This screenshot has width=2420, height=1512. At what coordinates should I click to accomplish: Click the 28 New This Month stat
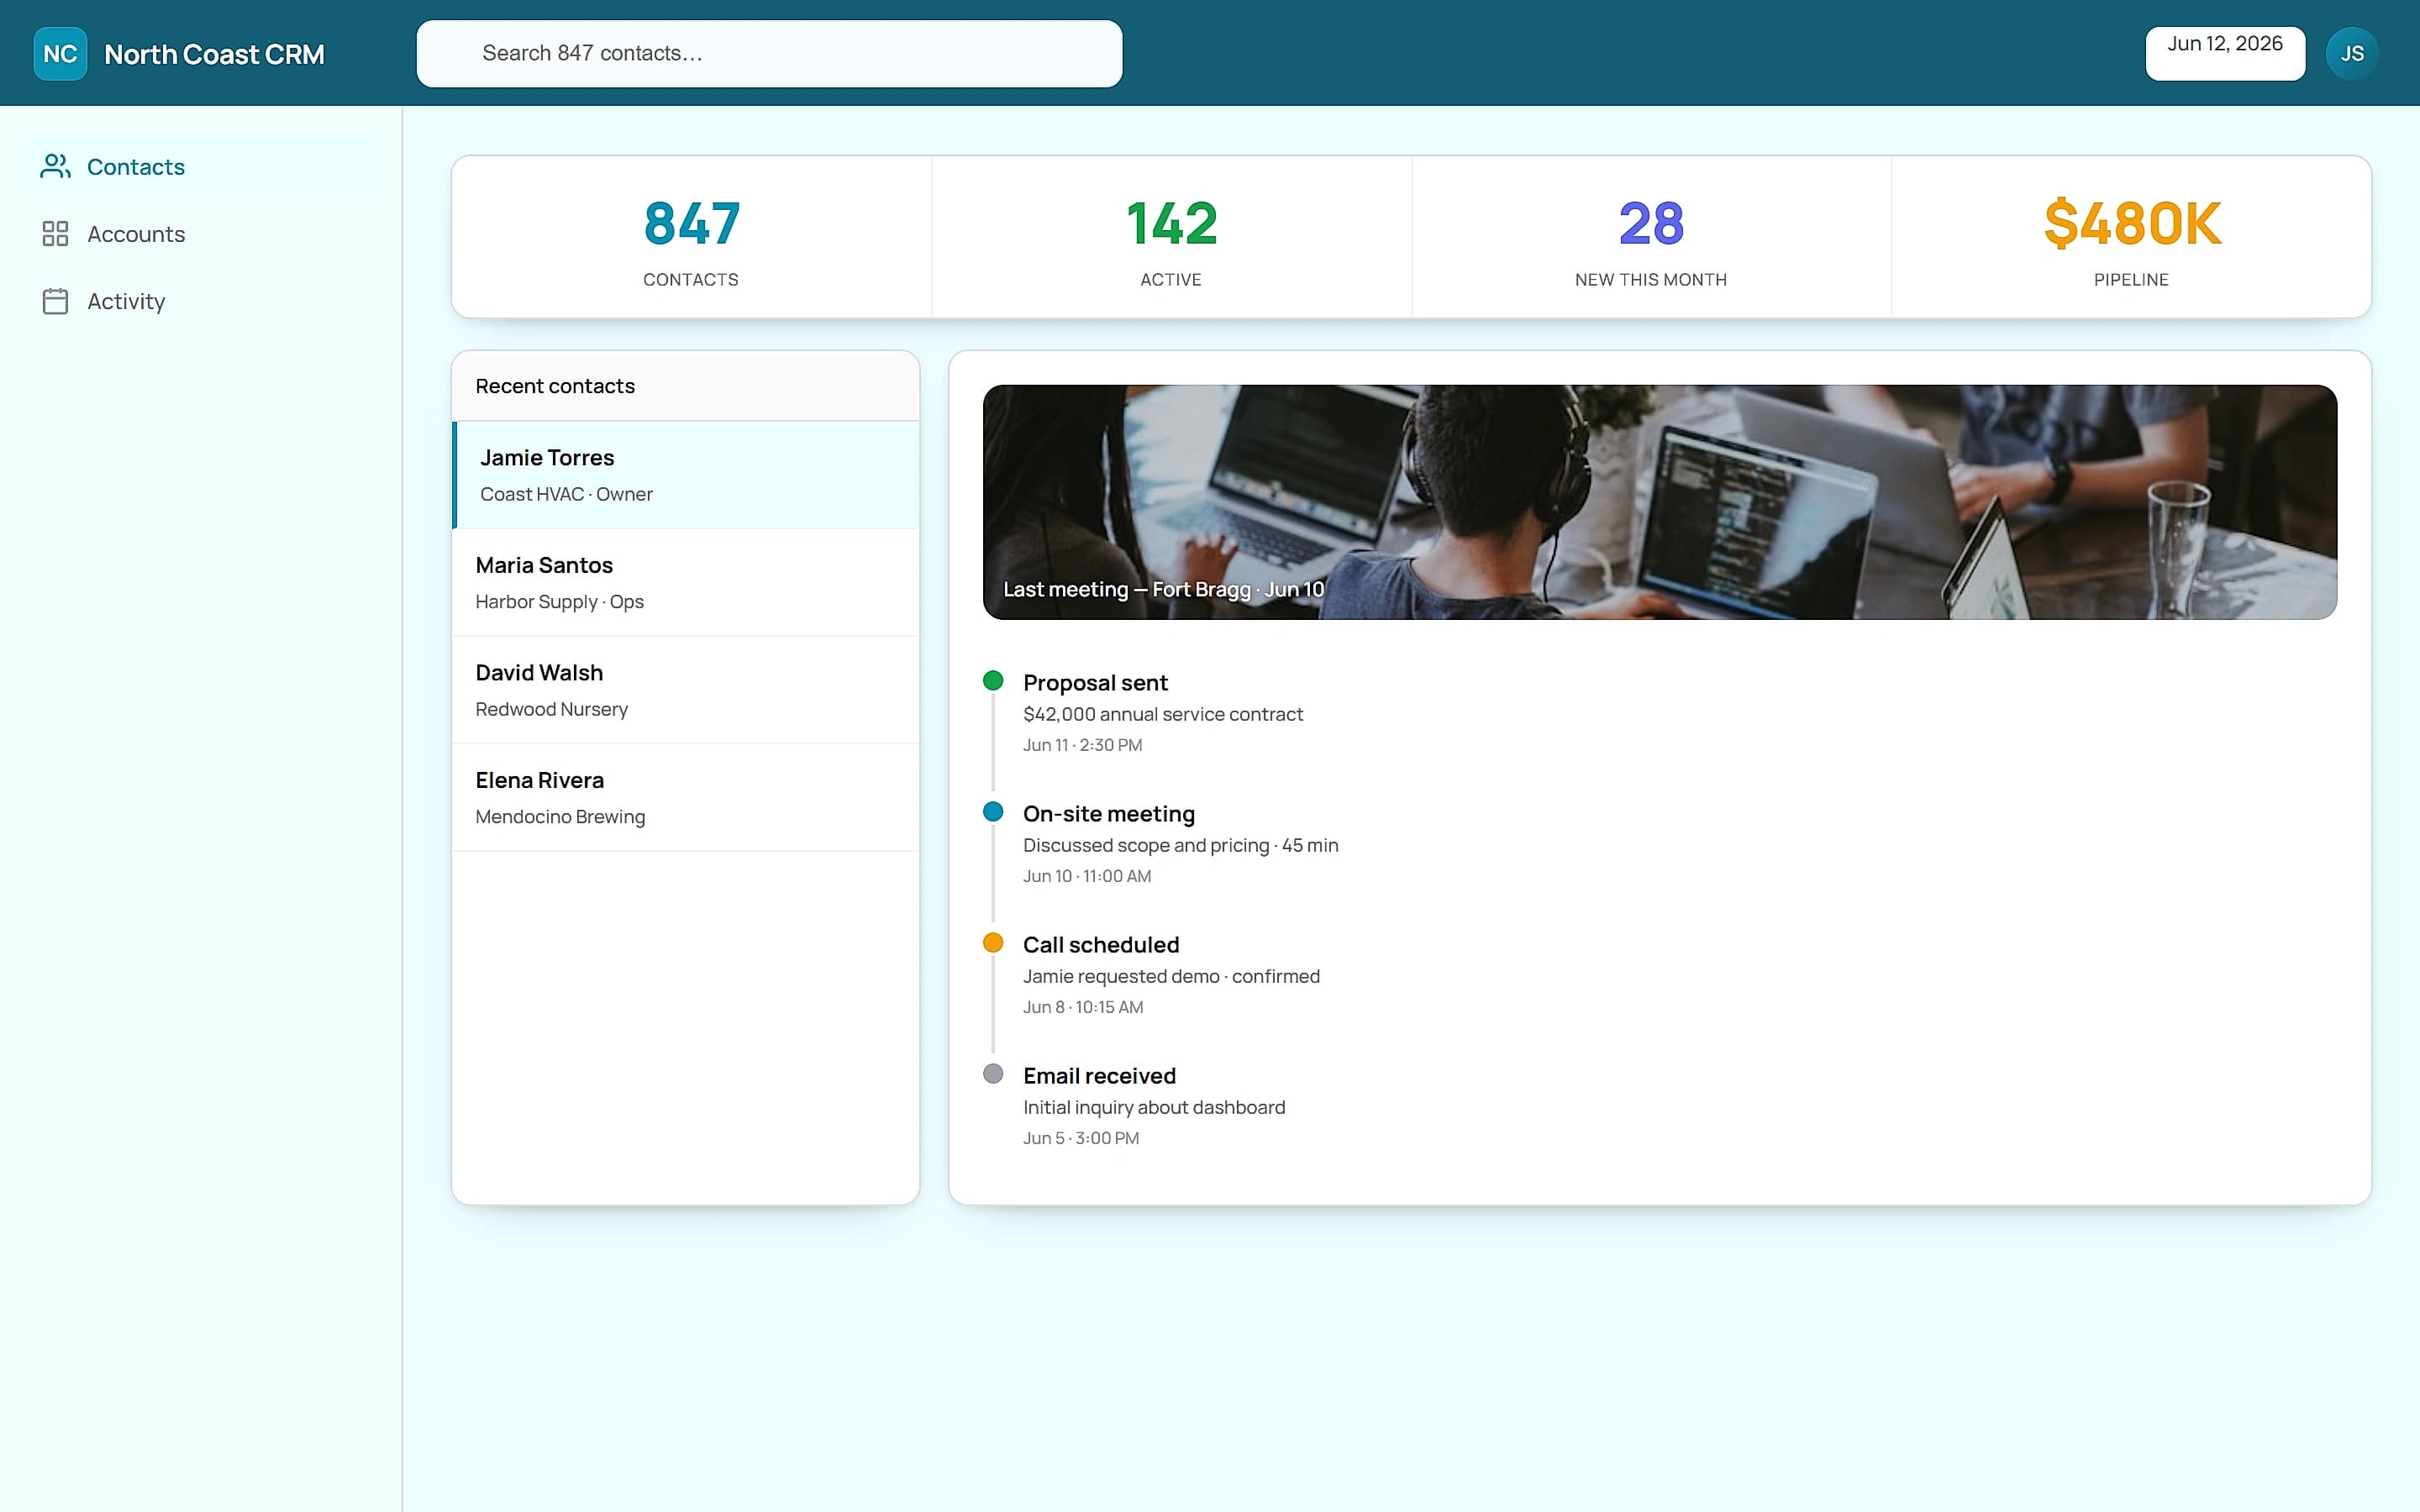pos(1651,237)
